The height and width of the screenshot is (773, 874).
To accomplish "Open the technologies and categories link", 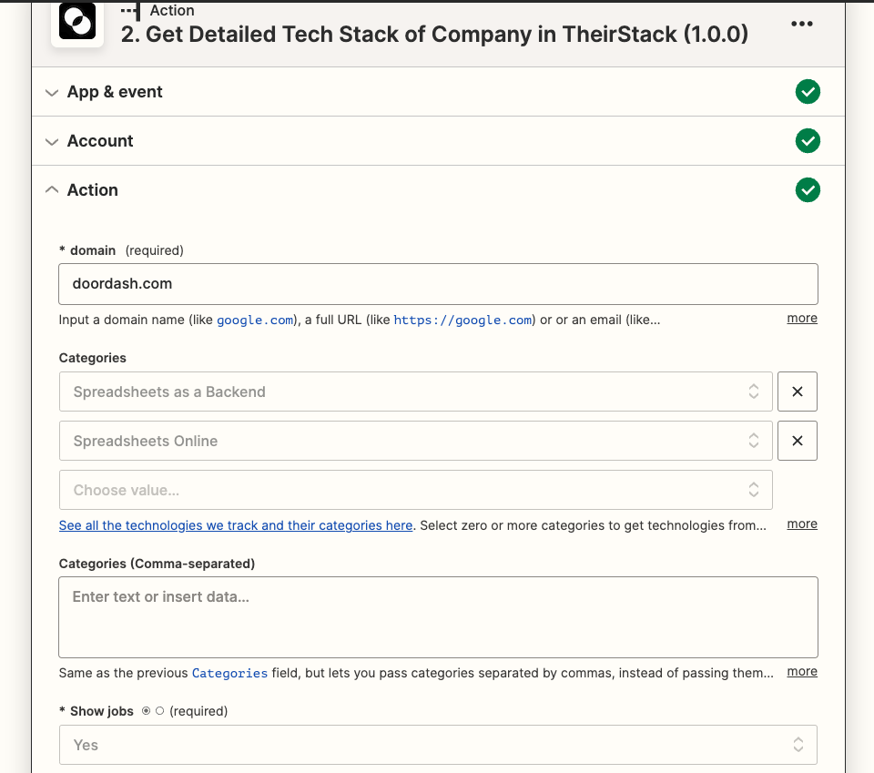I will coord(236,525).
